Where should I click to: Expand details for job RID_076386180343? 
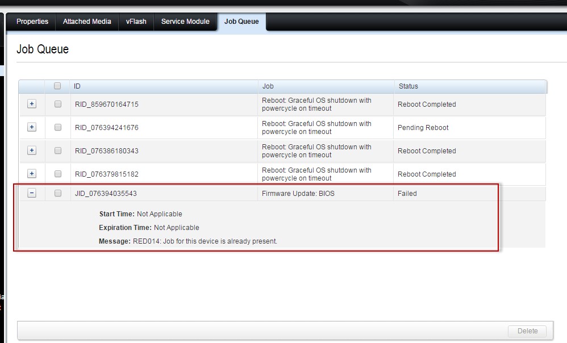point(31,150)
